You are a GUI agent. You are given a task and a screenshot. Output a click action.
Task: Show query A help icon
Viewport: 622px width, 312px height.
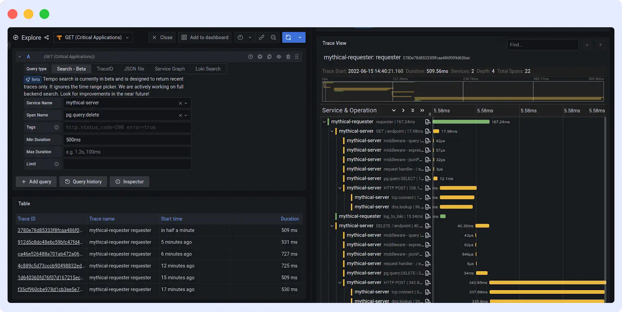pyautogui.click(x=250, y=57)
